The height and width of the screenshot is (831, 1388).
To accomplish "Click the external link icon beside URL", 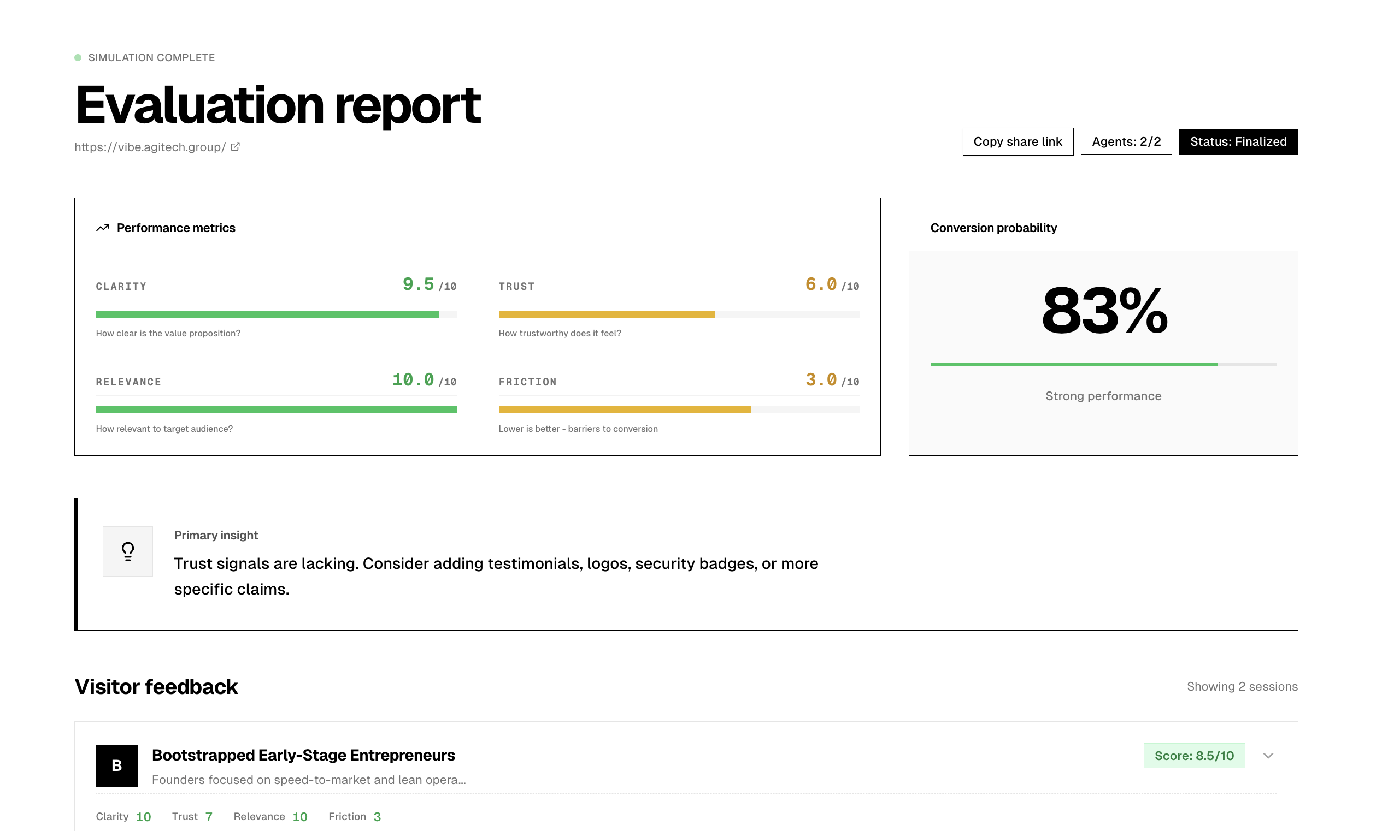I will click(x=236, y=147).
